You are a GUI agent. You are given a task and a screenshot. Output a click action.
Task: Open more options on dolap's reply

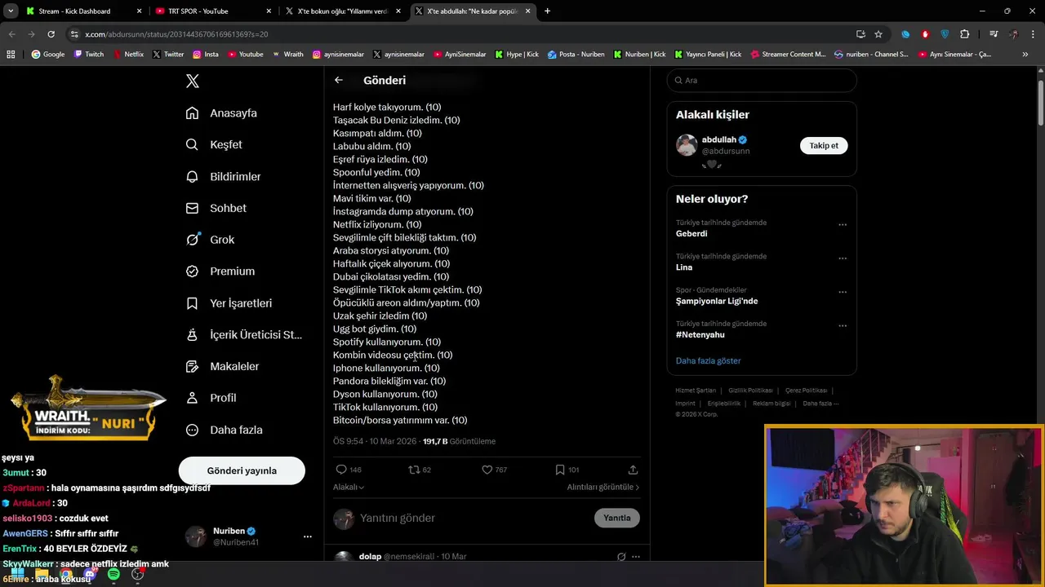(636, 557)
